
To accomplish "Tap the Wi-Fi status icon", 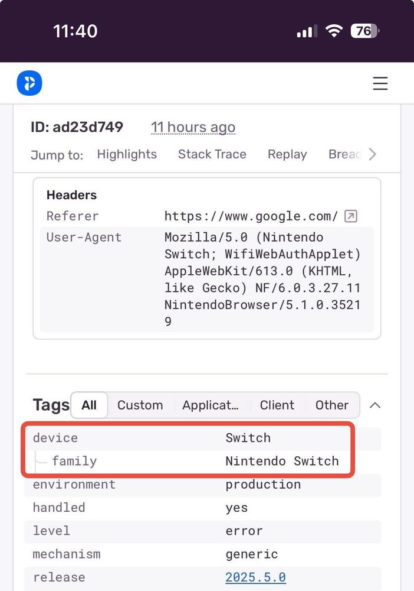I will coord(334,31).
